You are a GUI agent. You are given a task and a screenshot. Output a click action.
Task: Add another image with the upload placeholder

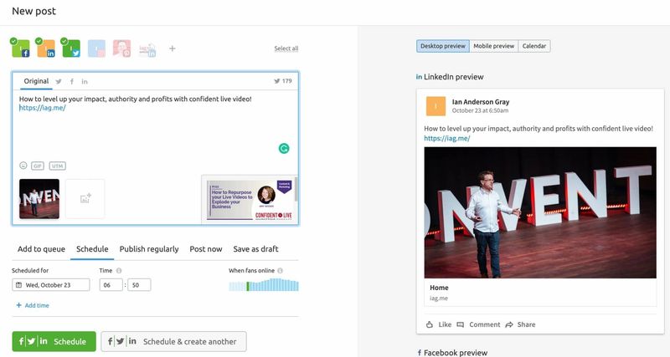pos(85,199)
